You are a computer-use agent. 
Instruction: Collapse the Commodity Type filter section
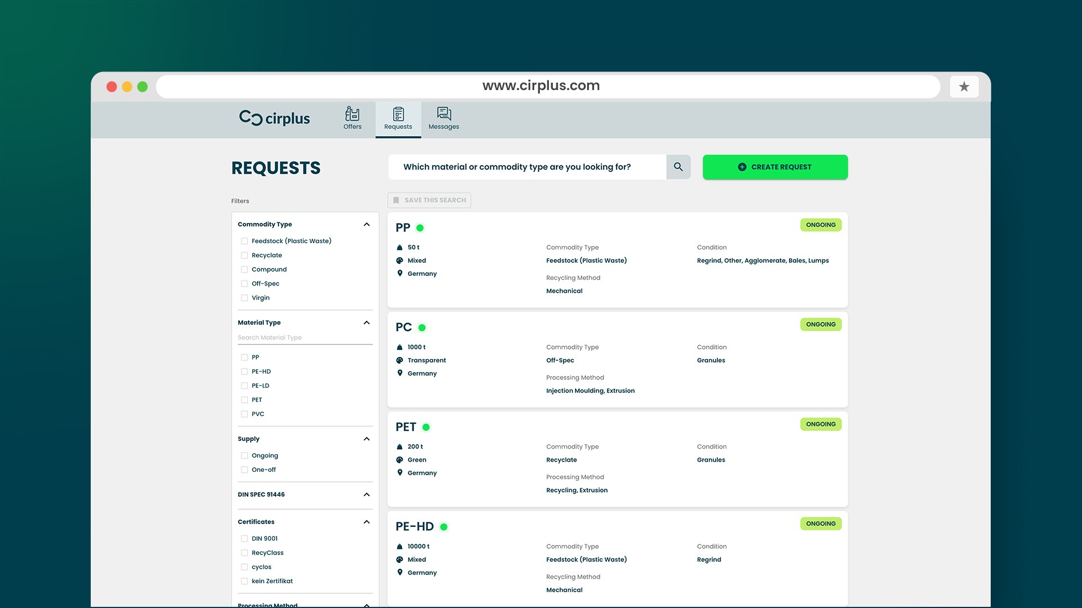point(367,224)
